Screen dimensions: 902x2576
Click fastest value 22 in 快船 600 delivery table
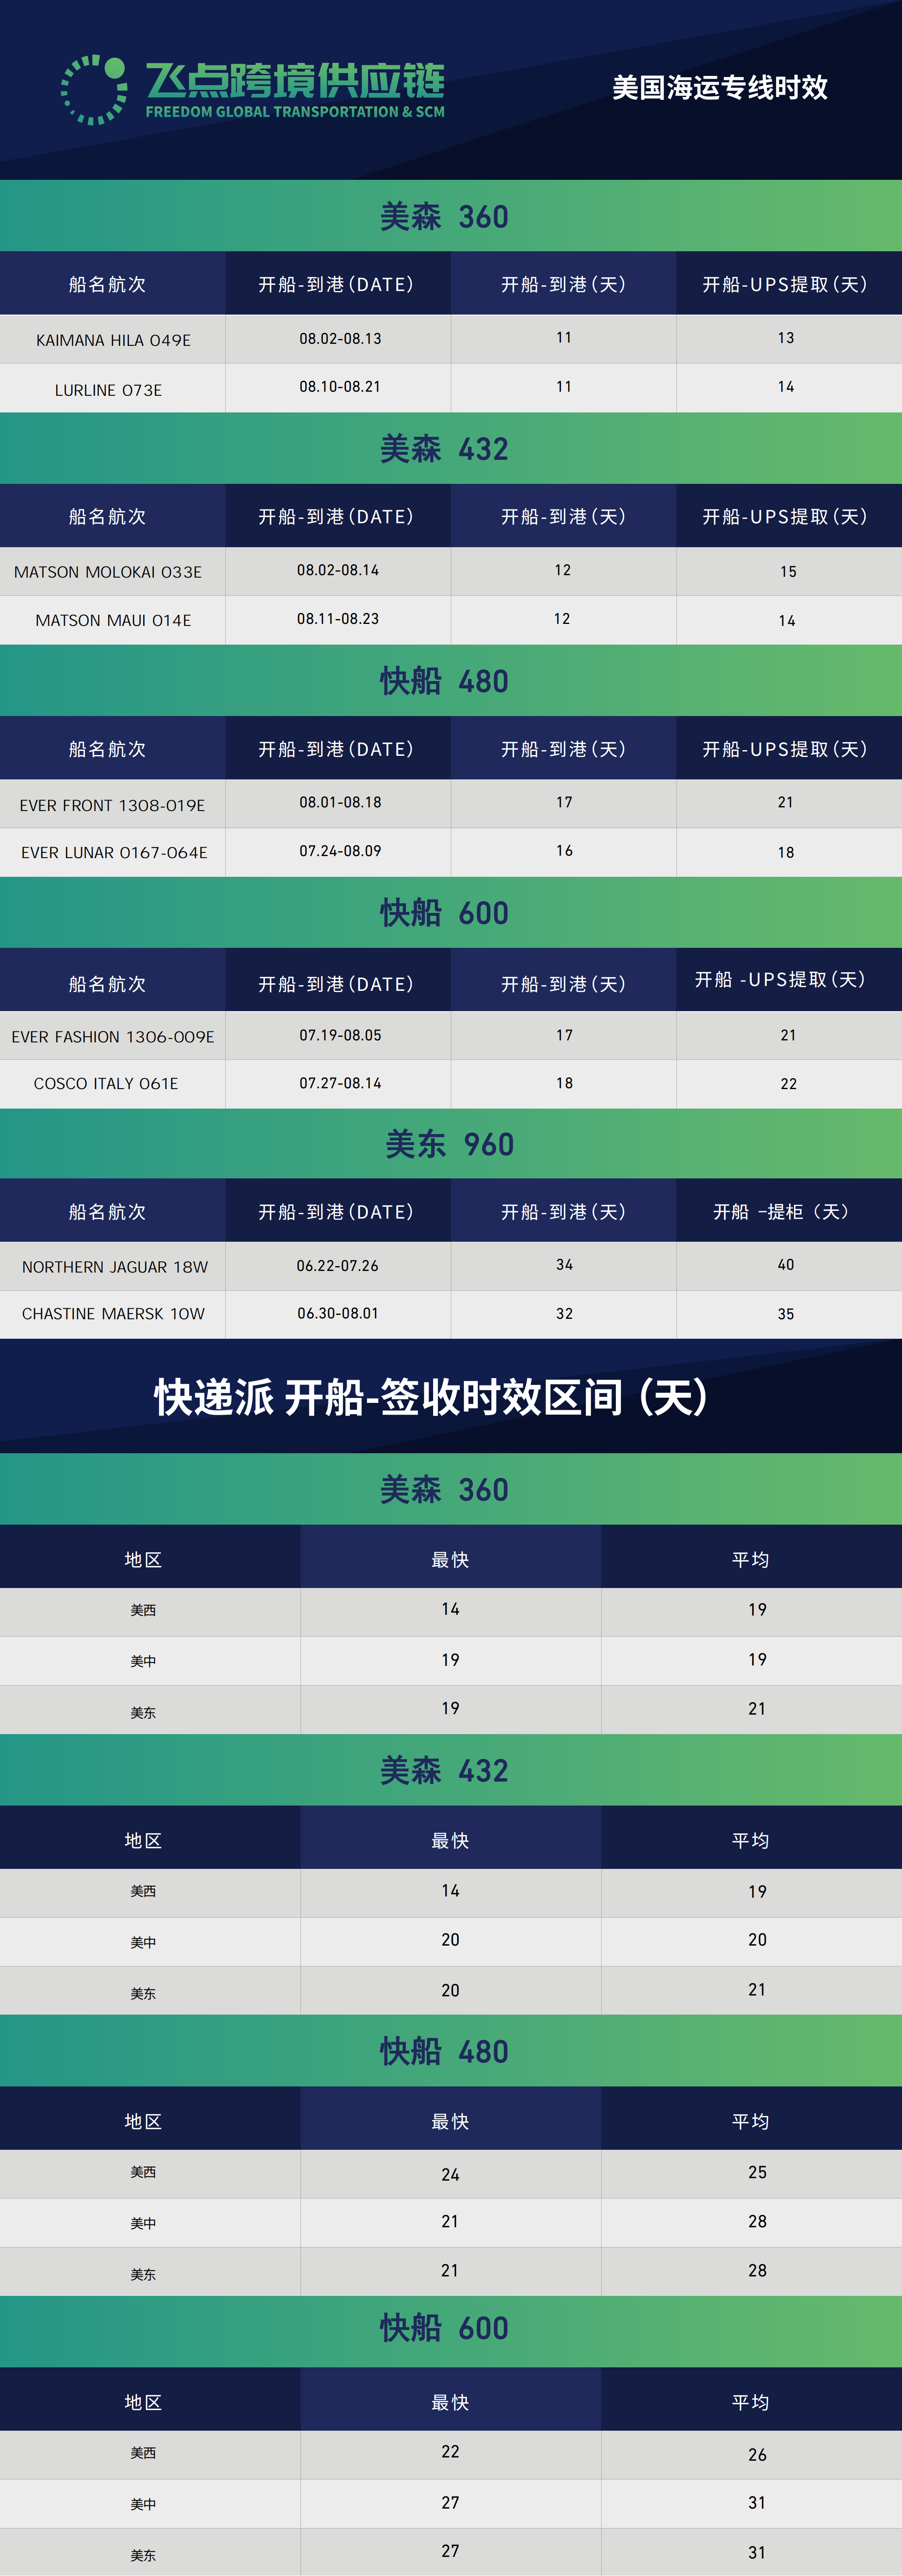coord(450,2452)
